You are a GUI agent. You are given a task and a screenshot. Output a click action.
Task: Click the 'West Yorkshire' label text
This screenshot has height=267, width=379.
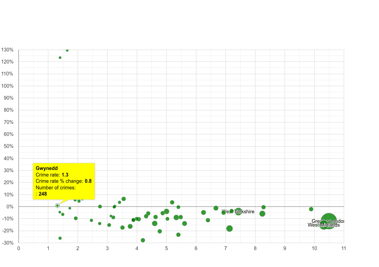click(x=238, y=212)
